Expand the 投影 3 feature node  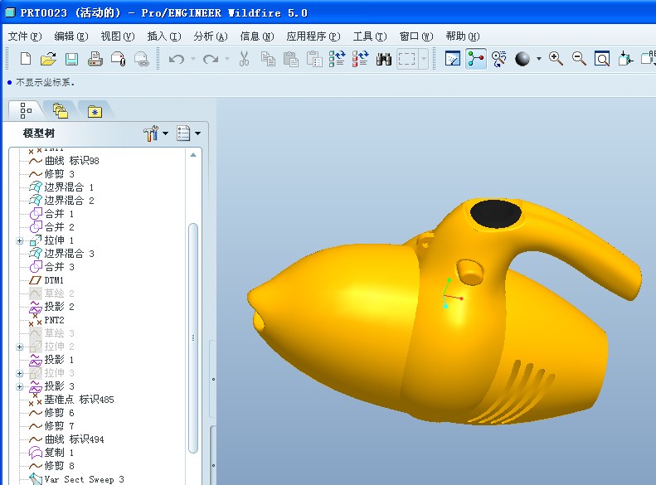[20, 386]
